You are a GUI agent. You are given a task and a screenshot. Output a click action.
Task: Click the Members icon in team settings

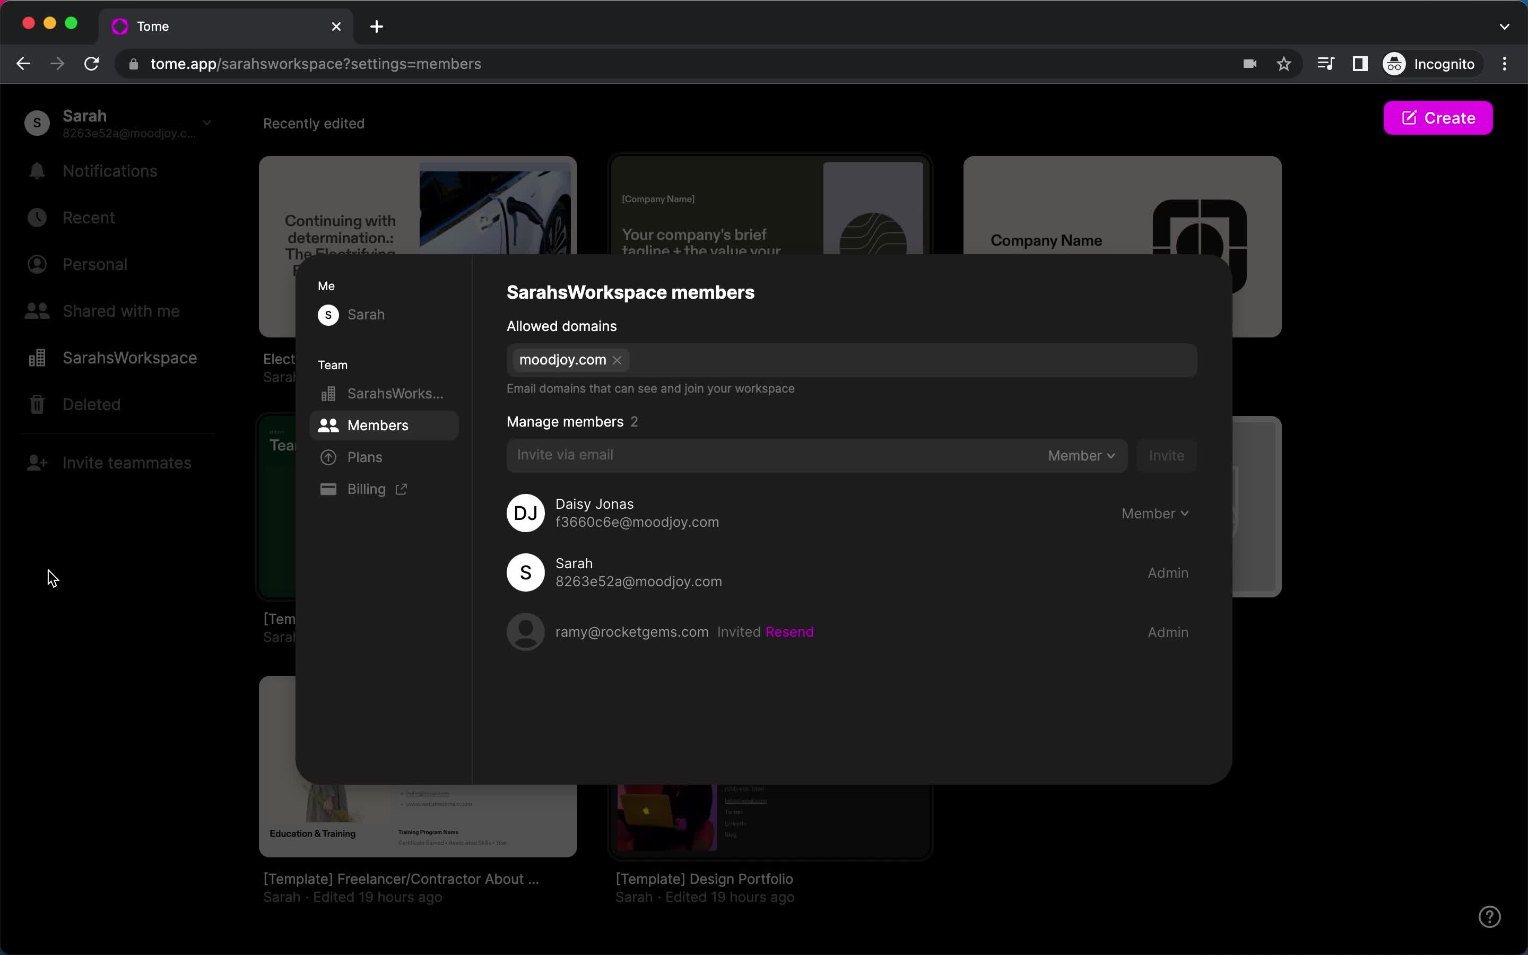328,424
